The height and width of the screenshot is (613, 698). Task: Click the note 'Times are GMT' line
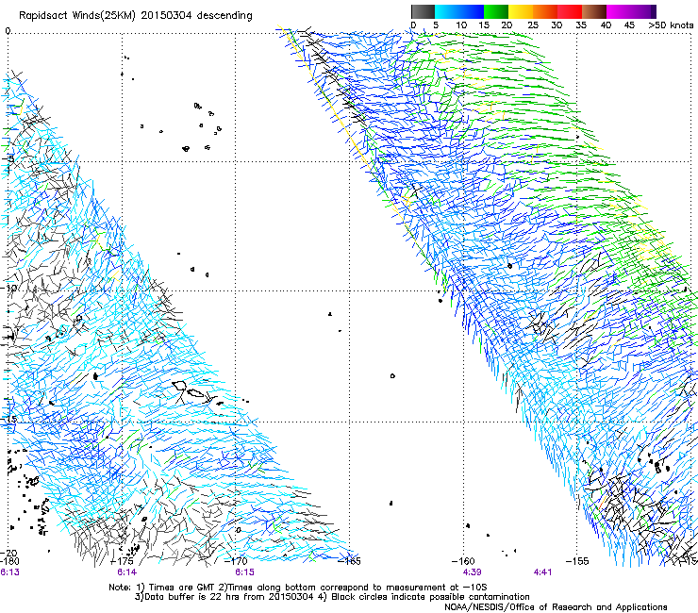[x=298, y=588]
